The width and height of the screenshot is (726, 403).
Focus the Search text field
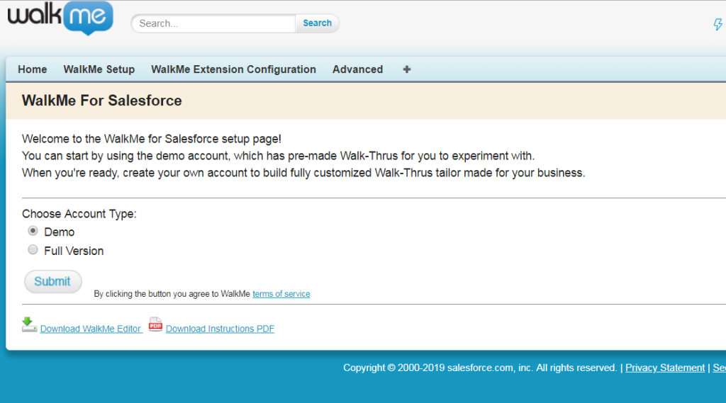point(213,23)
